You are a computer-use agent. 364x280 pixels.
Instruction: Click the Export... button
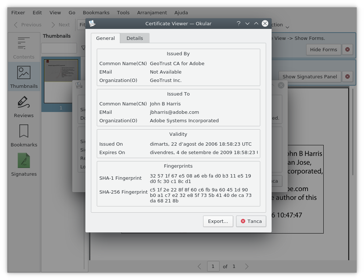pyautogui.click(x=218, y=221)
